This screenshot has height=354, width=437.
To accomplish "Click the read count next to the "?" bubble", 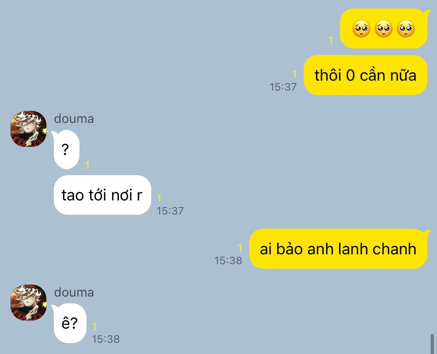I will pyautogui.click(x=87, y=165).
